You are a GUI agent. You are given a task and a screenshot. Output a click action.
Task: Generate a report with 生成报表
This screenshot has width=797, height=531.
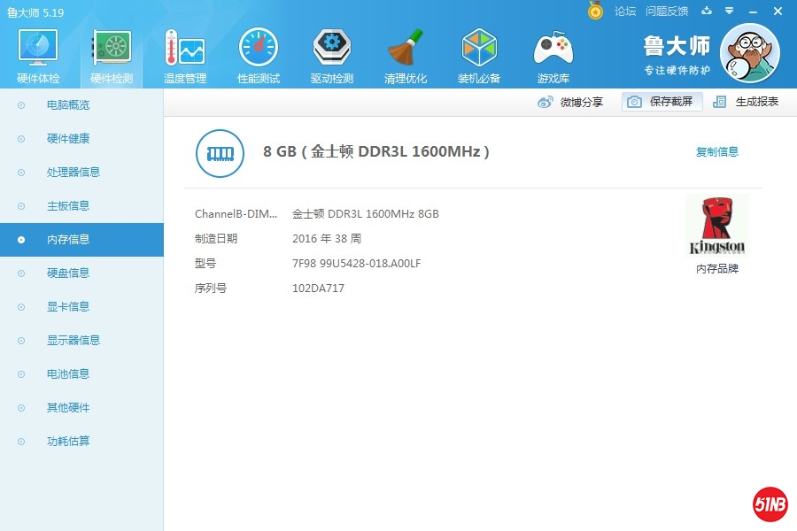tap(747, 102)
